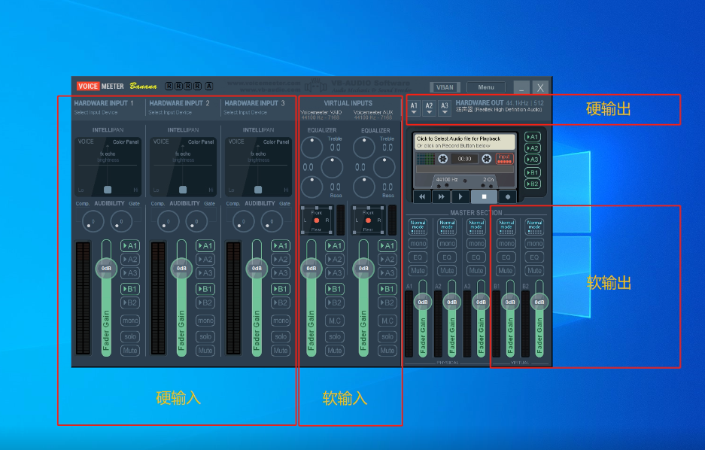Click the Voicemeeter VAIO front/rear pan pad
Screen dimensions: 705x450
[317, 220]
